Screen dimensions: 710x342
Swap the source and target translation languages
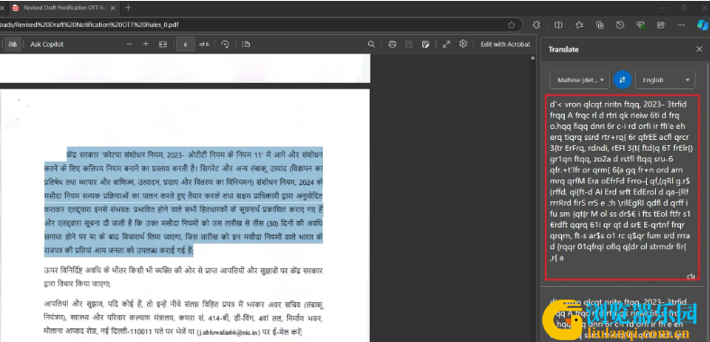622,79
